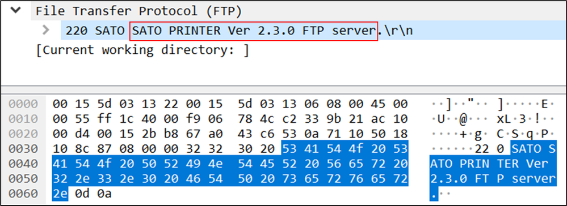Click hex offset 0020 row label
Image resolution: width=567 pixels, height=206 pixels.
23,134
